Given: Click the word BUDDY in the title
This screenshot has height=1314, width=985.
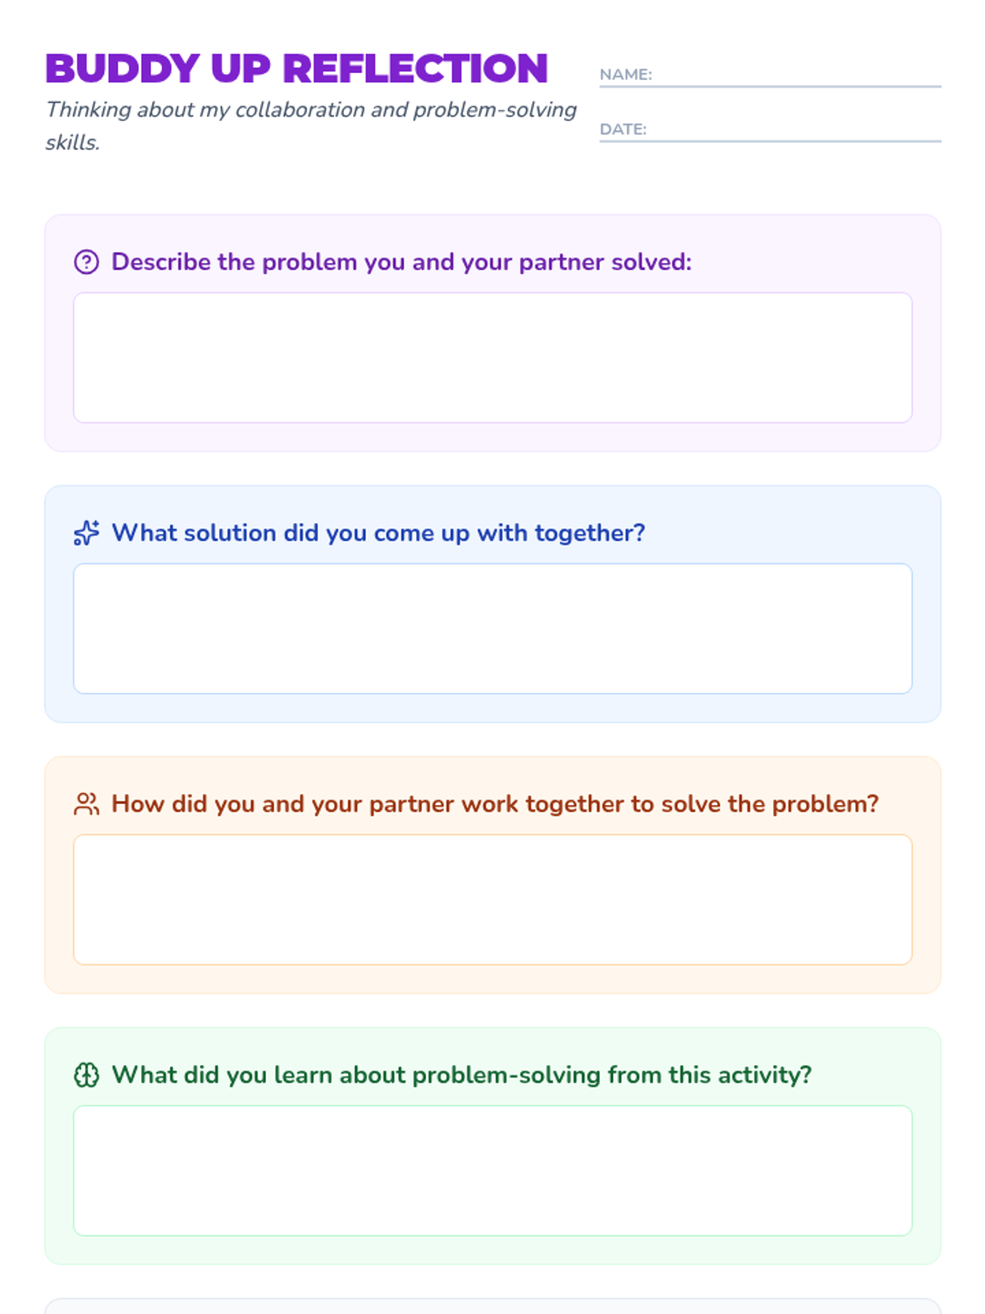Looking at the screenshot, I should pos(122,69).
